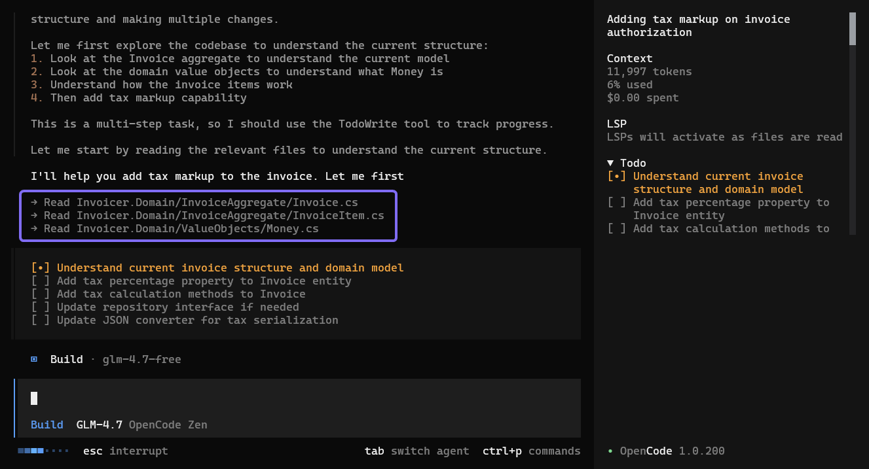Click the arrow icon before Invoice.cs read entry
Screen dimensions: 869x469
coord(35,202)
